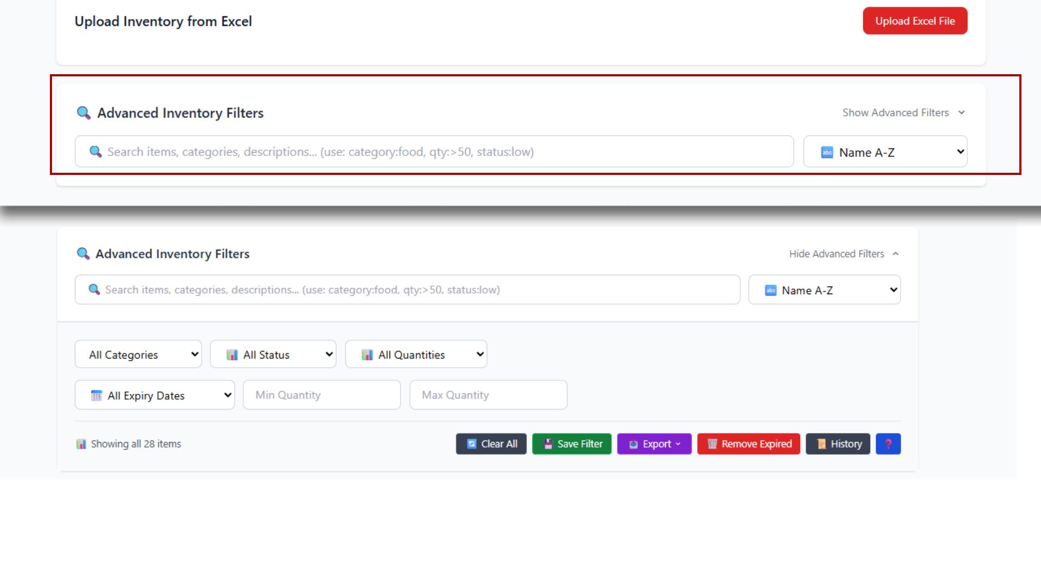This screenshot has height=585, width=1041.
Task: Click magnifier icon in top search field
Action: point(95,152)
